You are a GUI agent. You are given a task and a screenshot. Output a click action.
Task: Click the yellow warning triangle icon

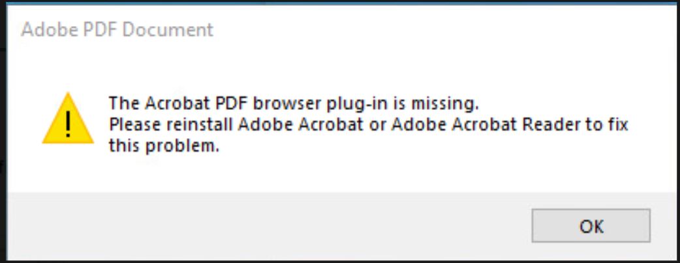68,119
